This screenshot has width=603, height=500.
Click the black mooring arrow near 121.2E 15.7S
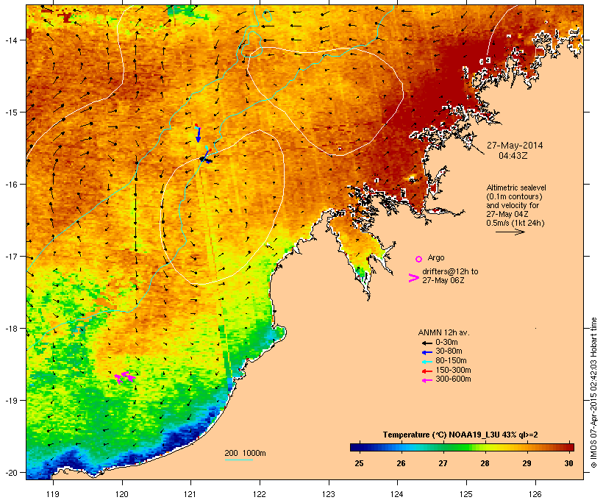tap(205, 158)
